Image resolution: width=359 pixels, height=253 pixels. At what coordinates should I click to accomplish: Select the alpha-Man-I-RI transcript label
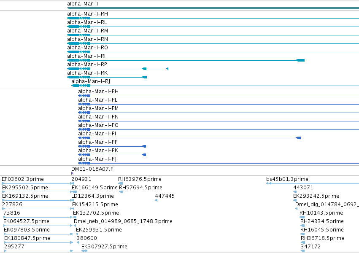pyautogui.click(x=86, y=56)
